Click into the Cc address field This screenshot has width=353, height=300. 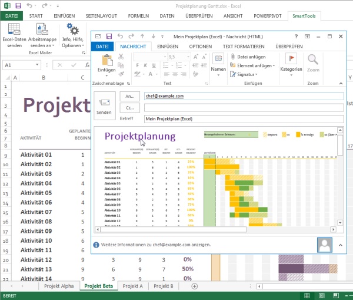click(244, 108)
